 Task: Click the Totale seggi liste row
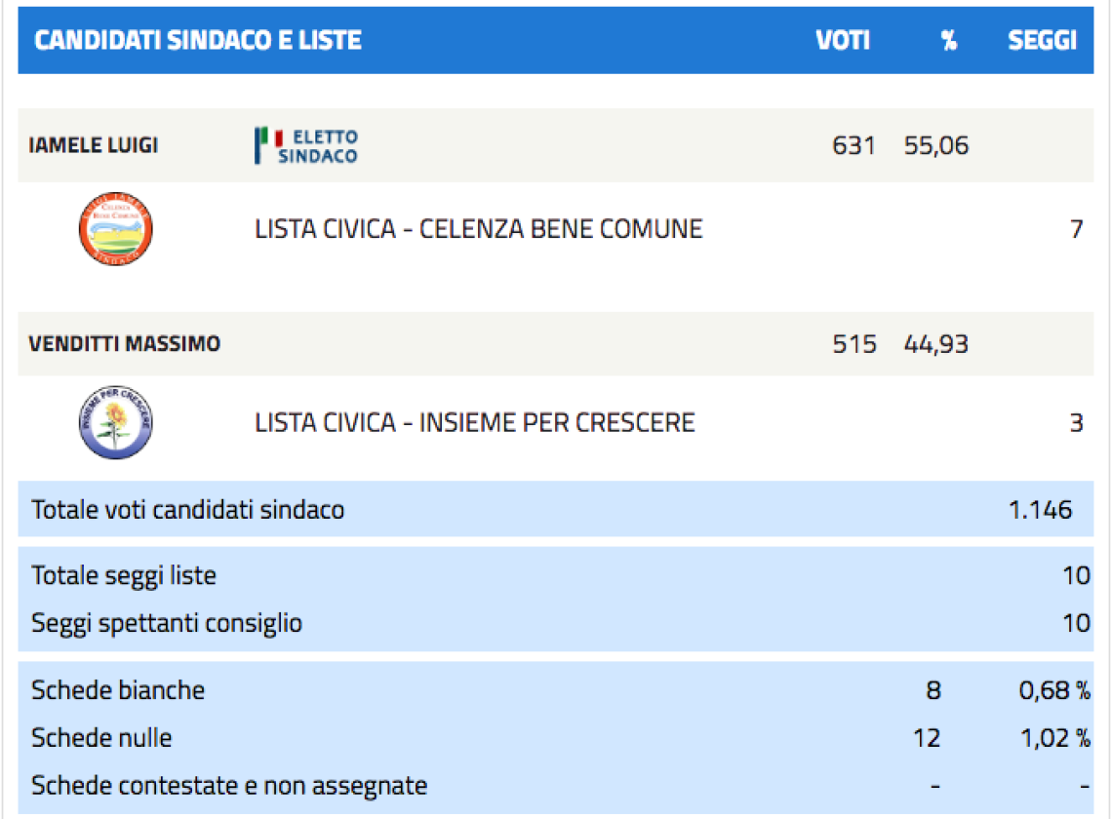click(556, 575)
